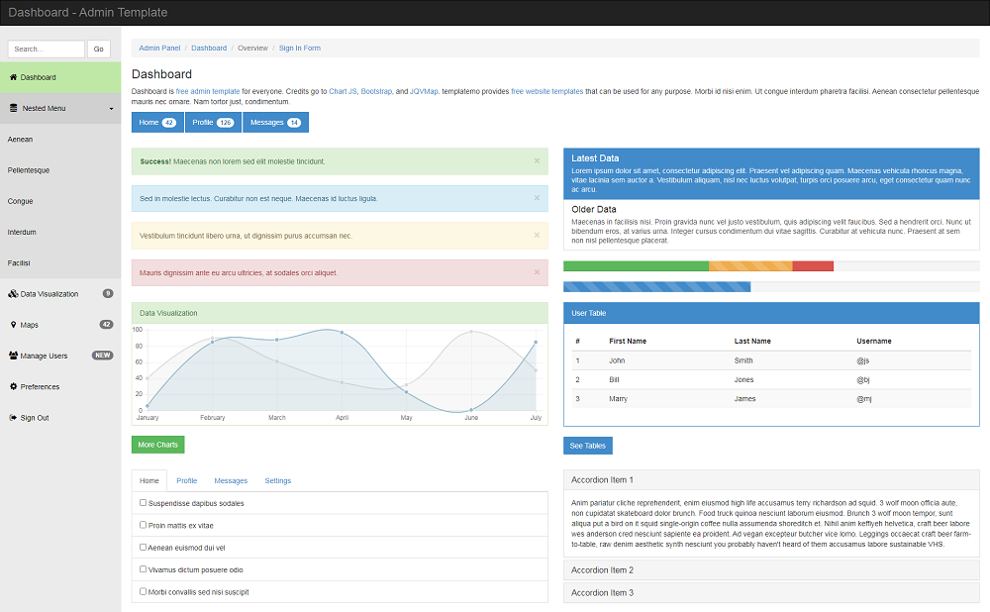Click the blue Home button with 42 badge
Viewport: 990px width, 612px height.
coord(157,123)
